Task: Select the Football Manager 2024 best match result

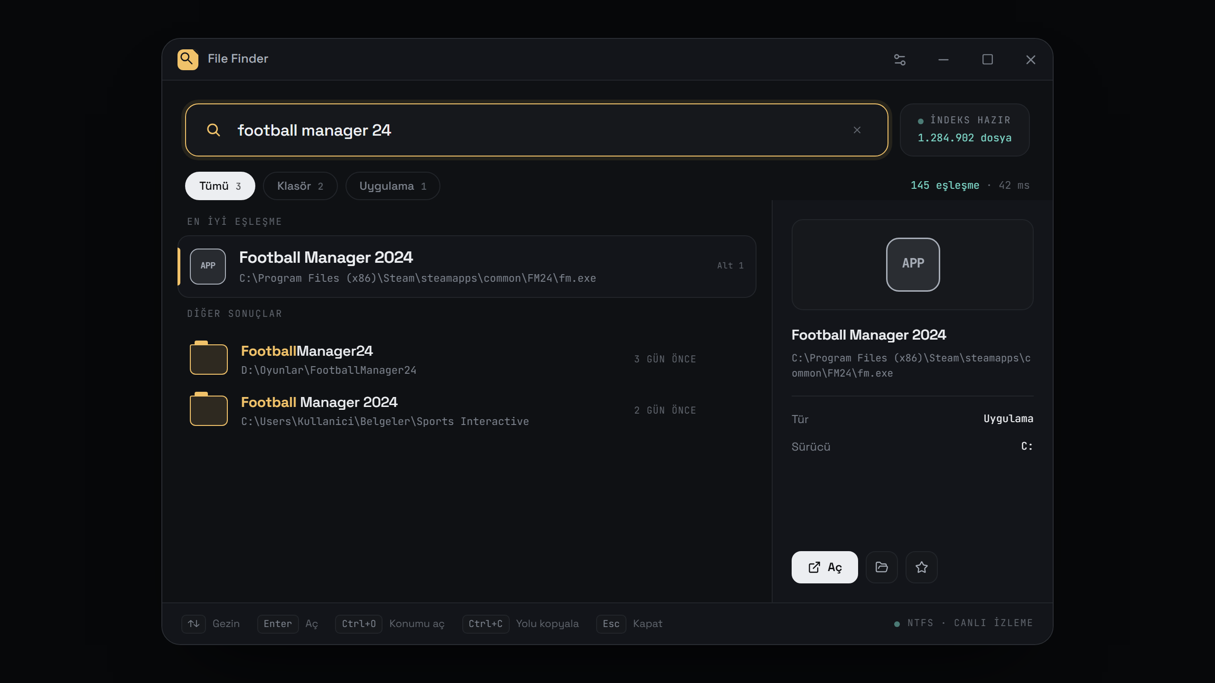Action: tap(467, 267)
